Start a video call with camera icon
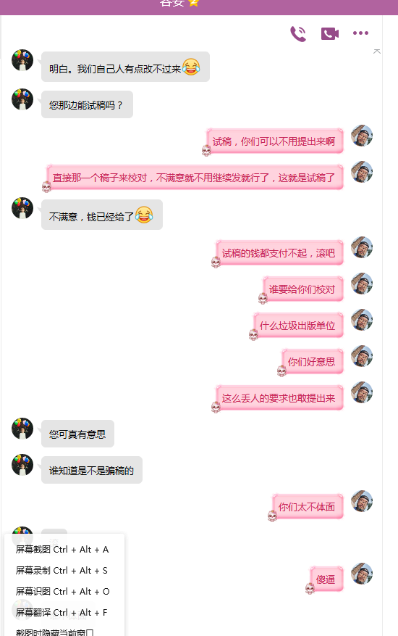Viewport: 398px width, 636px height. [329, 33]
